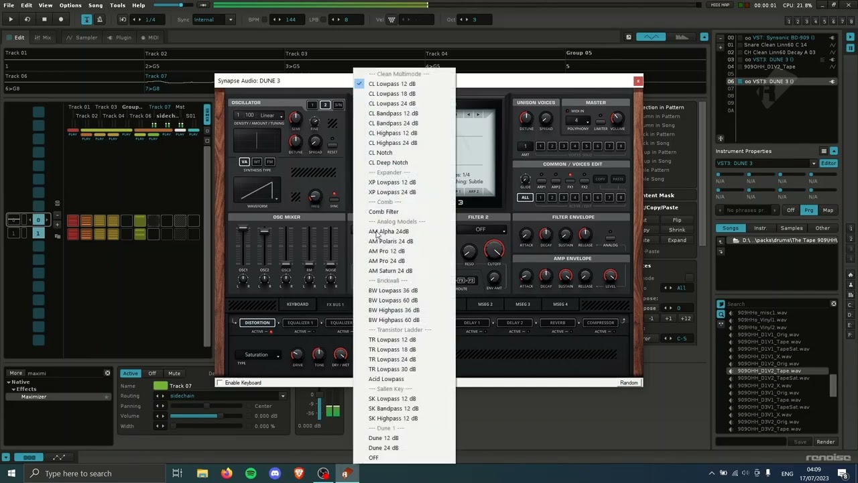This screenshot has width=858, height=483.
Task: Select Comb Filter entry
Action: pyautogui.click(x=404, y=212)
